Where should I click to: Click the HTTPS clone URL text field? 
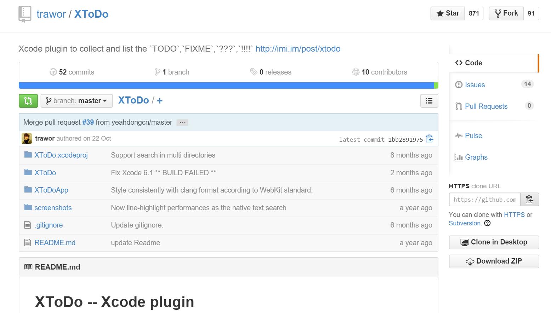(x=484, y=200)
